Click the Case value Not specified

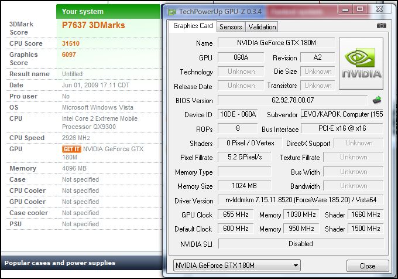pyautogui.click(x=80, y=179)
